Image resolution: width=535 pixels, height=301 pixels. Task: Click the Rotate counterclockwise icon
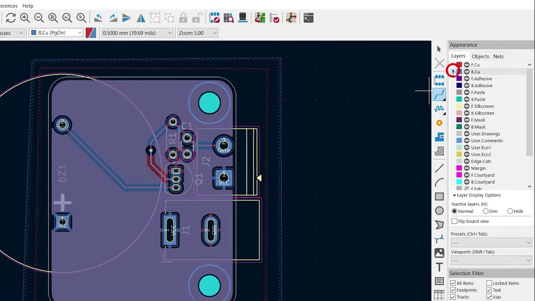(98, 18)
